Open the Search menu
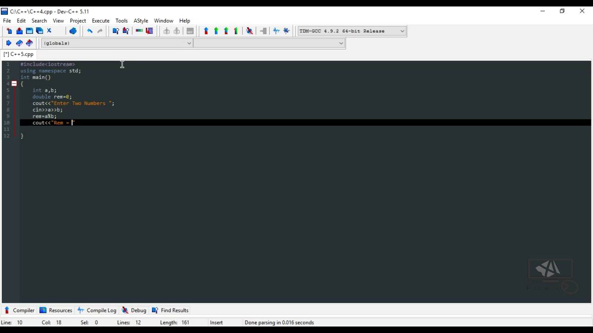Viewport: 593px width, 333px height. pos(39,21)
